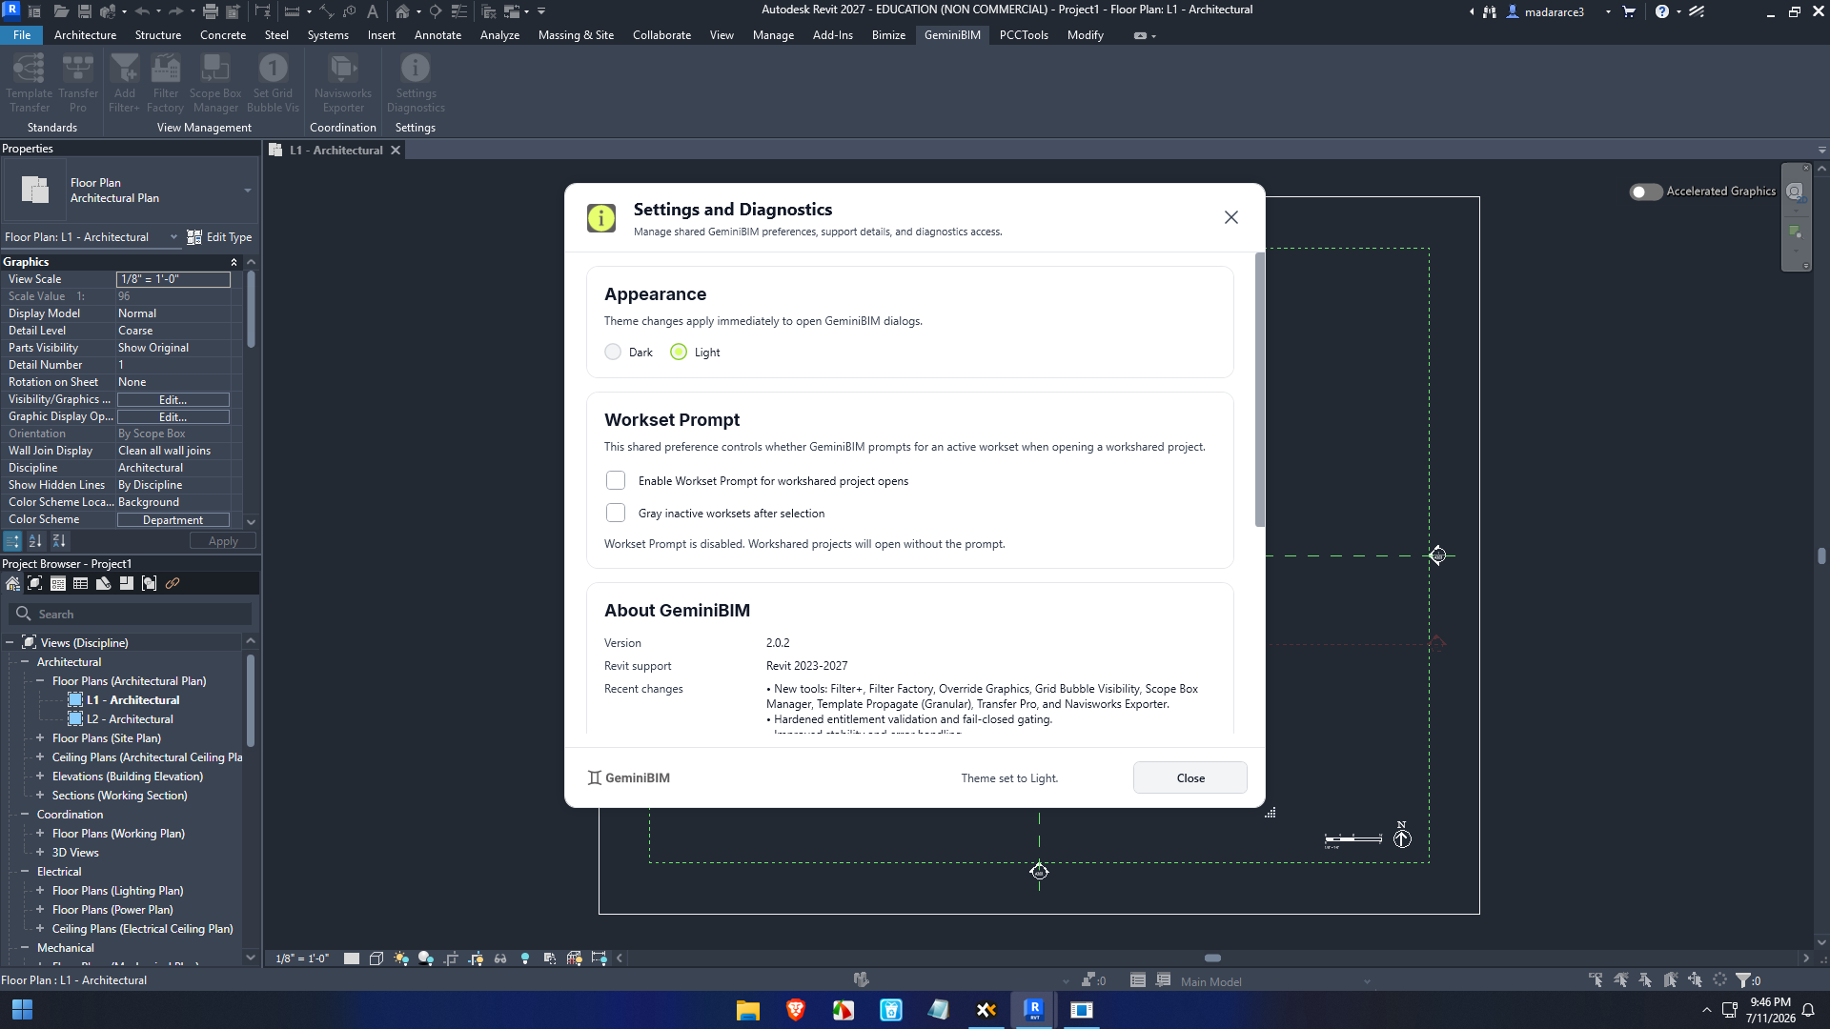Open File Explorer from Windows taskbar
The width and height of the screenshot is (1830, 1029).
748,1010
